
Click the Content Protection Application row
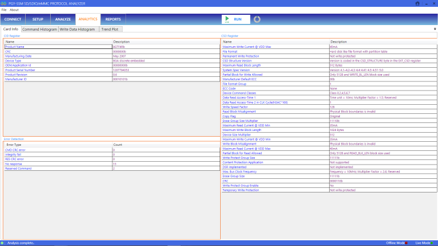[329, 162]
